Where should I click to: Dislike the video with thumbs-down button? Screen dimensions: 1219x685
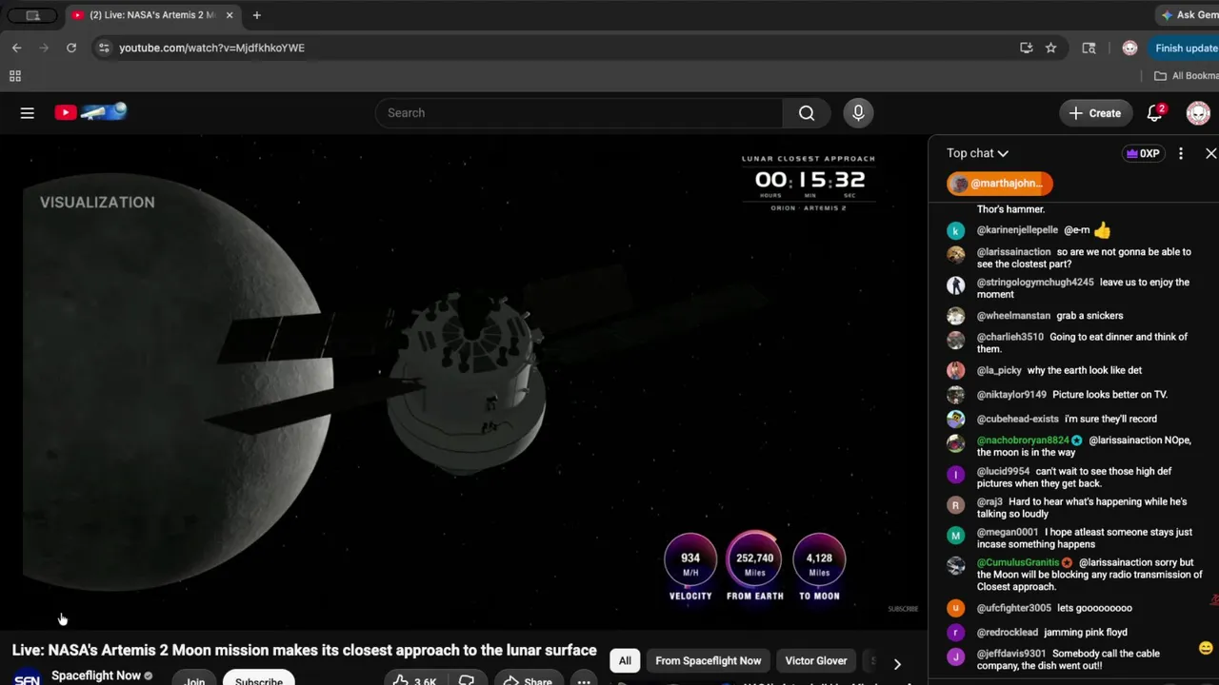pyautogui.click(x=467, y=681)
